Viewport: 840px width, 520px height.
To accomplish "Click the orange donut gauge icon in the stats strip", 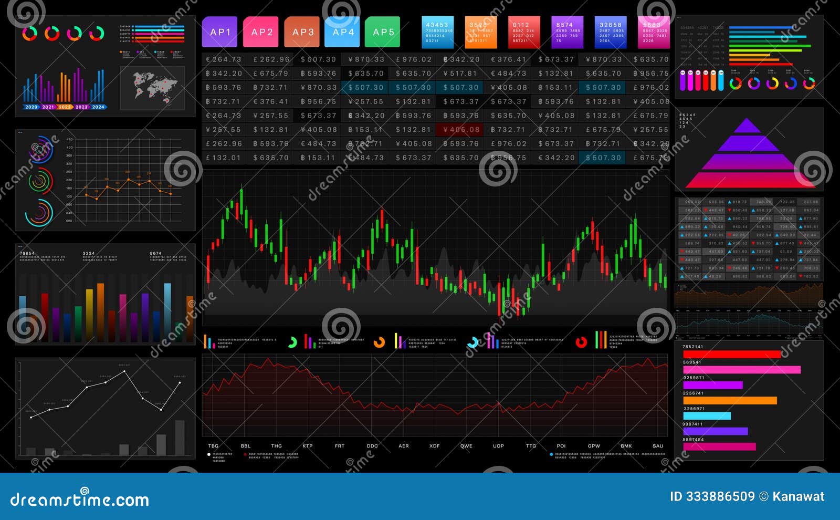I will 379,341.
